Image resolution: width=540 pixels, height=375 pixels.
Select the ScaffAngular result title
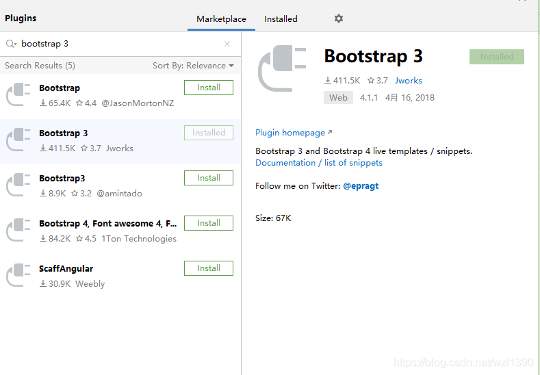pyautogui.click(x=66, y=269)
